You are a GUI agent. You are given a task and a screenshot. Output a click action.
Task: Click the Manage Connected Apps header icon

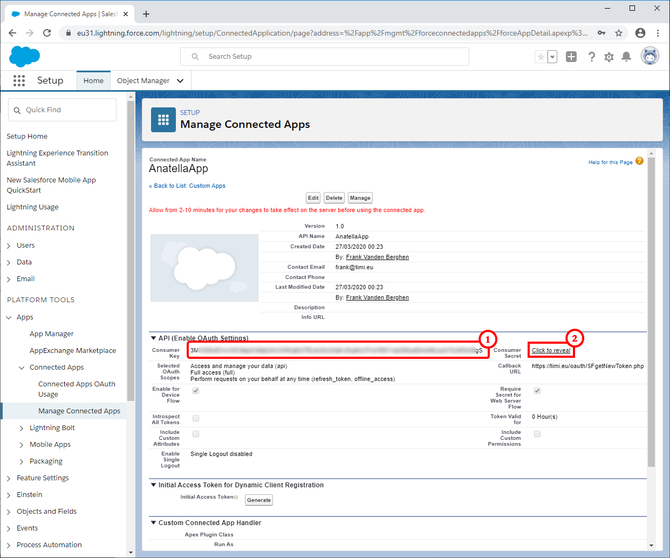point(163,120)
